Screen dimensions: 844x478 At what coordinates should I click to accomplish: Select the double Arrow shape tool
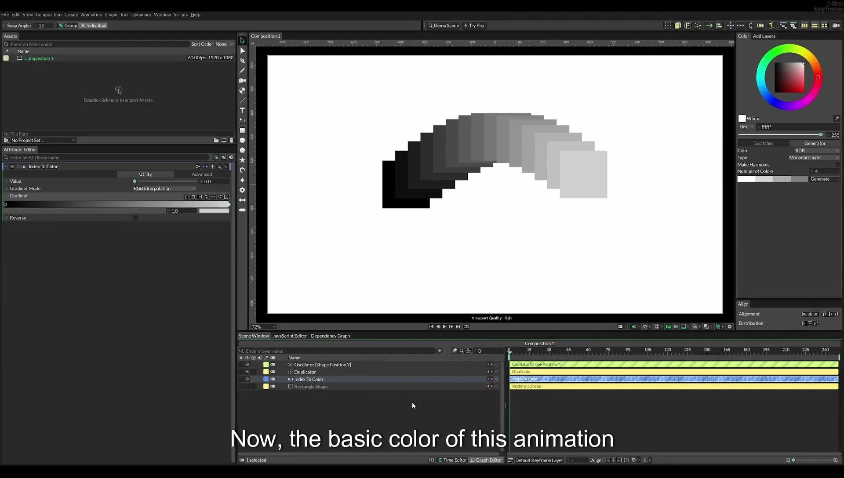click(x=242, y=200)
